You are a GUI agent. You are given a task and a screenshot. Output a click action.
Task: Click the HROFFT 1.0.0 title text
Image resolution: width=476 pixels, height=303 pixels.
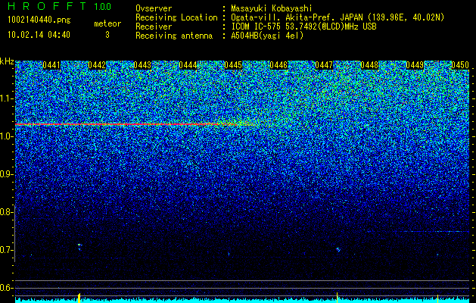[60, 6]
